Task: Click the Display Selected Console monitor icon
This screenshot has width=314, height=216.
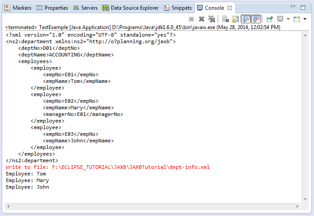Action: (280, 19)
